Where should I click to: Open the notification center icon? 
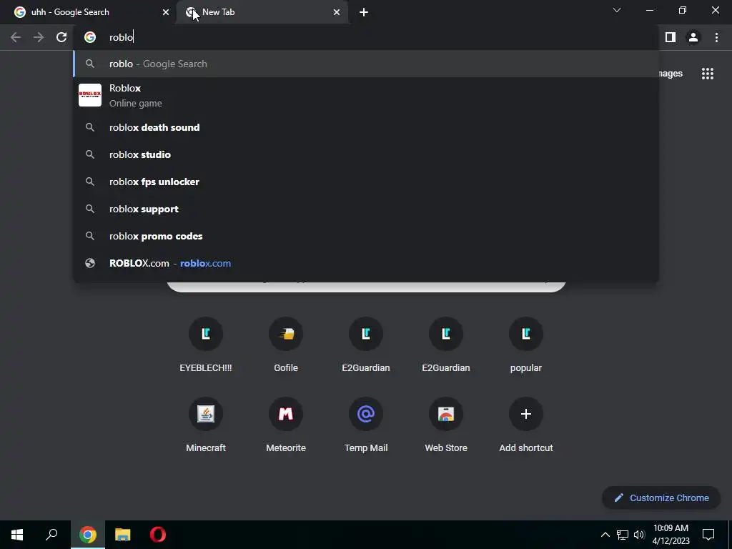(708, 535)
